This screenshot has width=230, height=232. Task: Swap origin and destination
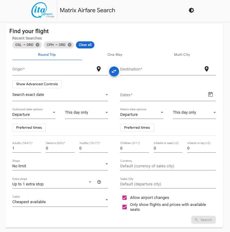coord(114,71)
